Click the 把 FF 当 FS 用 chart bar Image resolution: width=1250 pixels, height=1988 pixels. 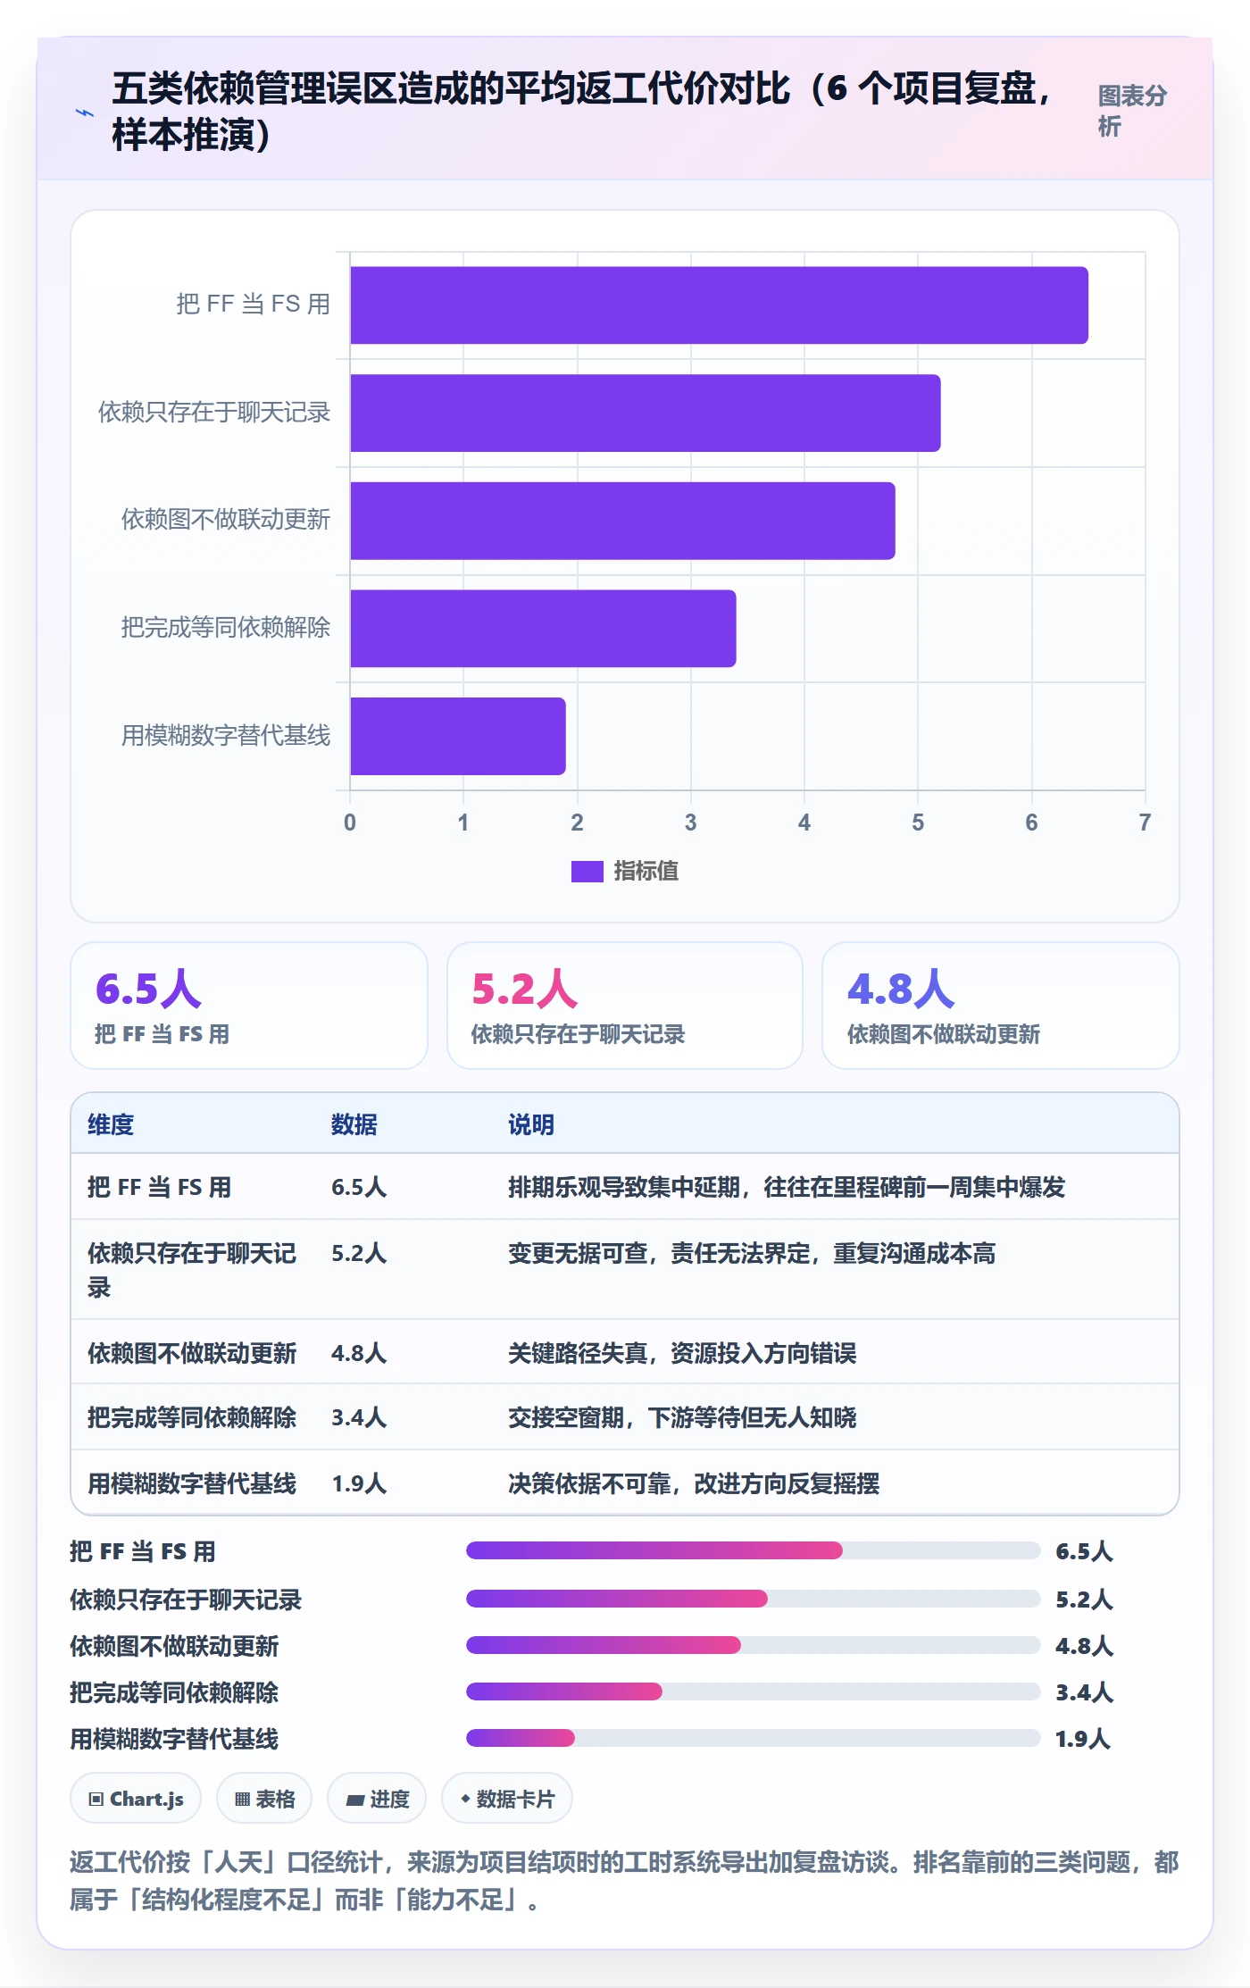pos(719,305)
